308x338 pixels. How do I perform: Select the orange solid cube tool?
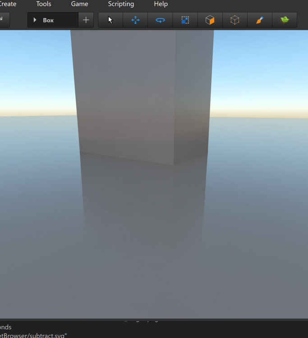point(210,20)
